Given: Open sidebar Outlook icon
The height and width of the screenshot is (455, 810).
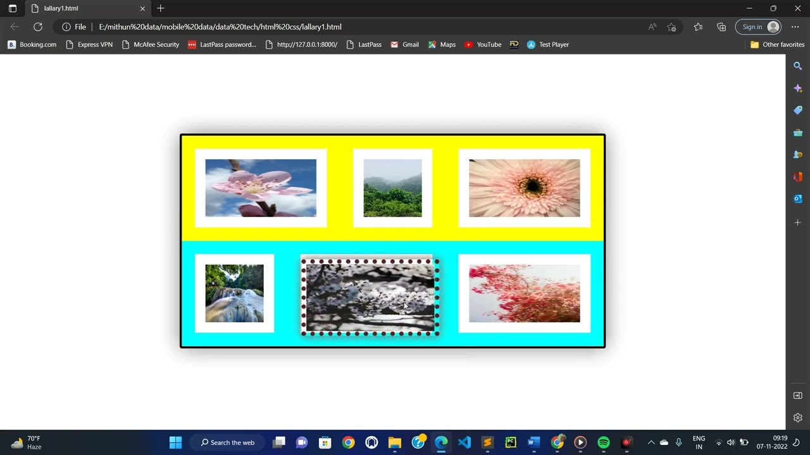Looking at the screenshot, I should 798,199.
